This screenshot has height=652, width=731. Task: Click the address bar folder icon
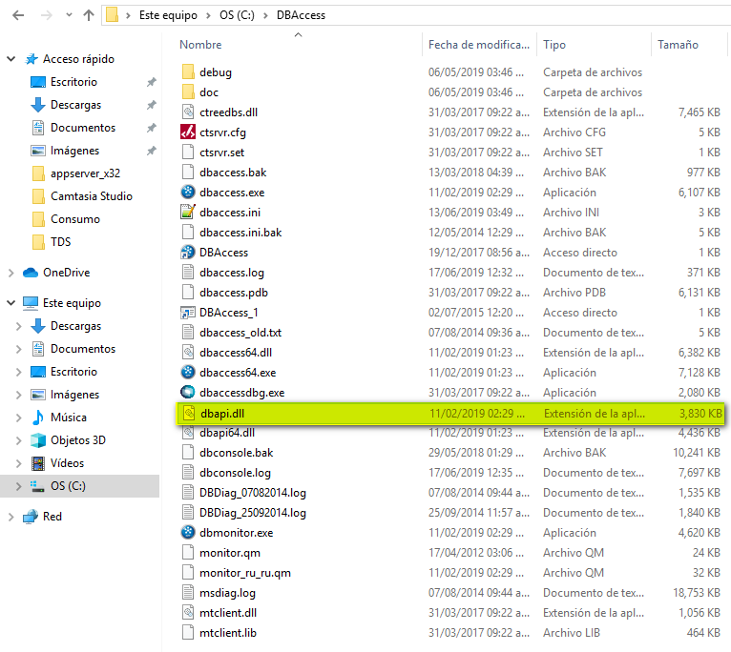112,15
